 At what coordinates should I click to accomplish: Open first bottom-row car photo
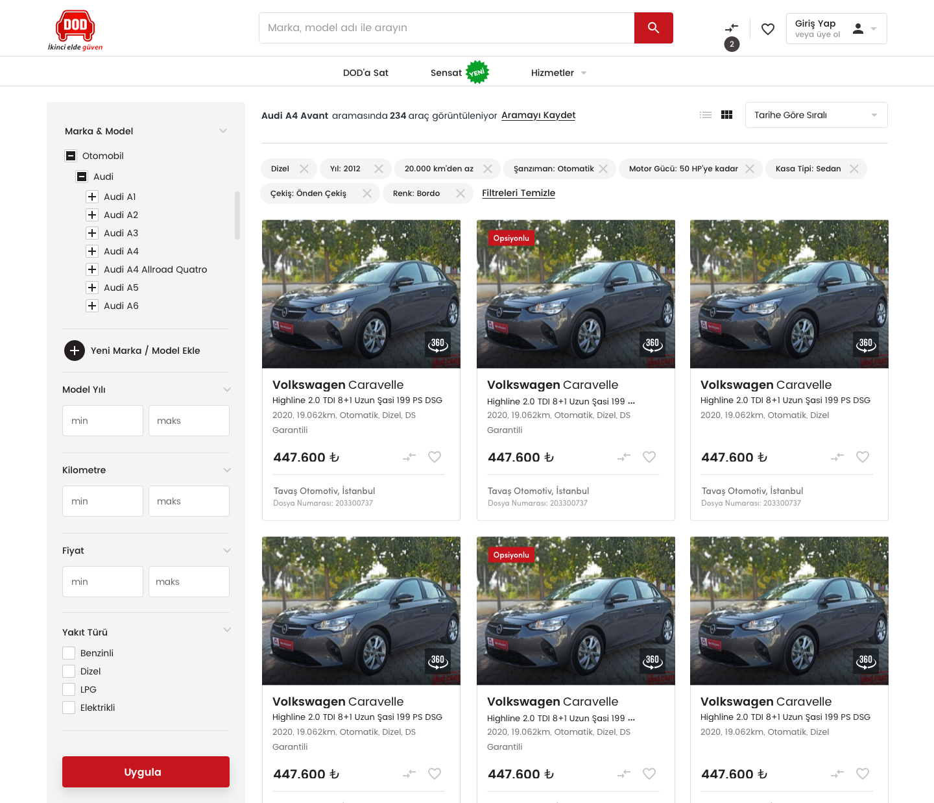point(361,611)
